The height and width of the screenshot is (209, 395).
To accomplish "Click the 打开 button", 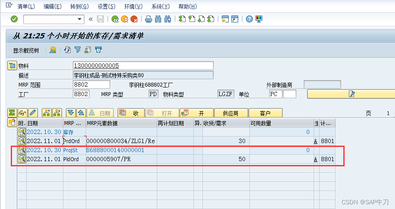I will coord(162,113).
